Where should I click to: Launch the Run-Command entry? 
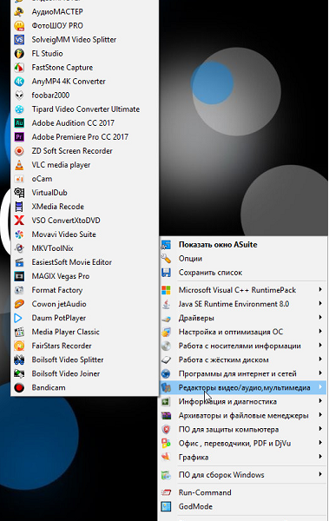[x=243, y=492]
